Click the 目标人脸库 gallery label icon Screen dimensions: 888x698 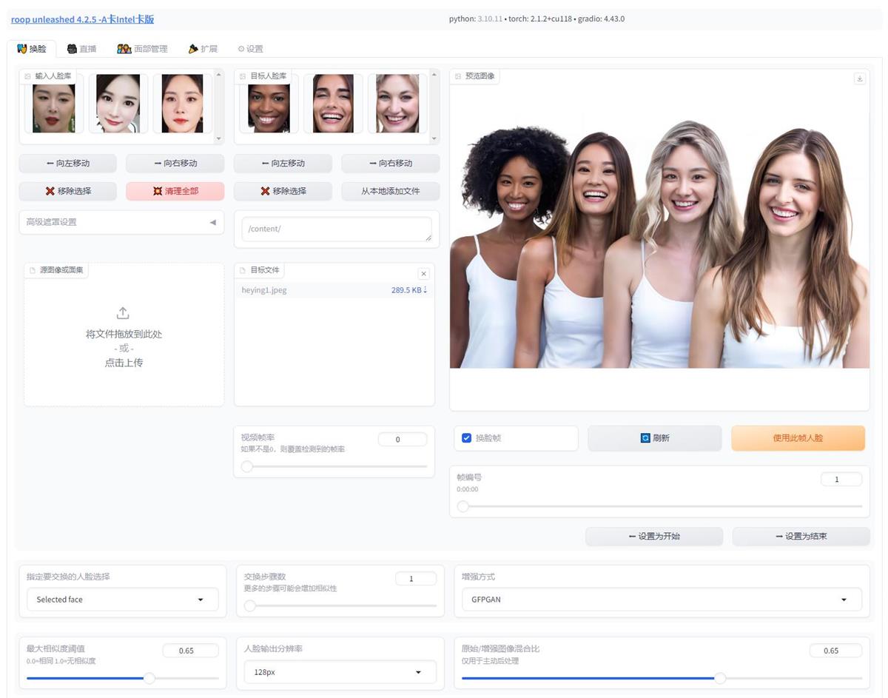(x=243, y=76)
